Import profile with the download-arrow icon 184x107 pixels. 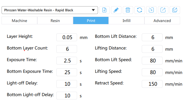click(151, 10)
